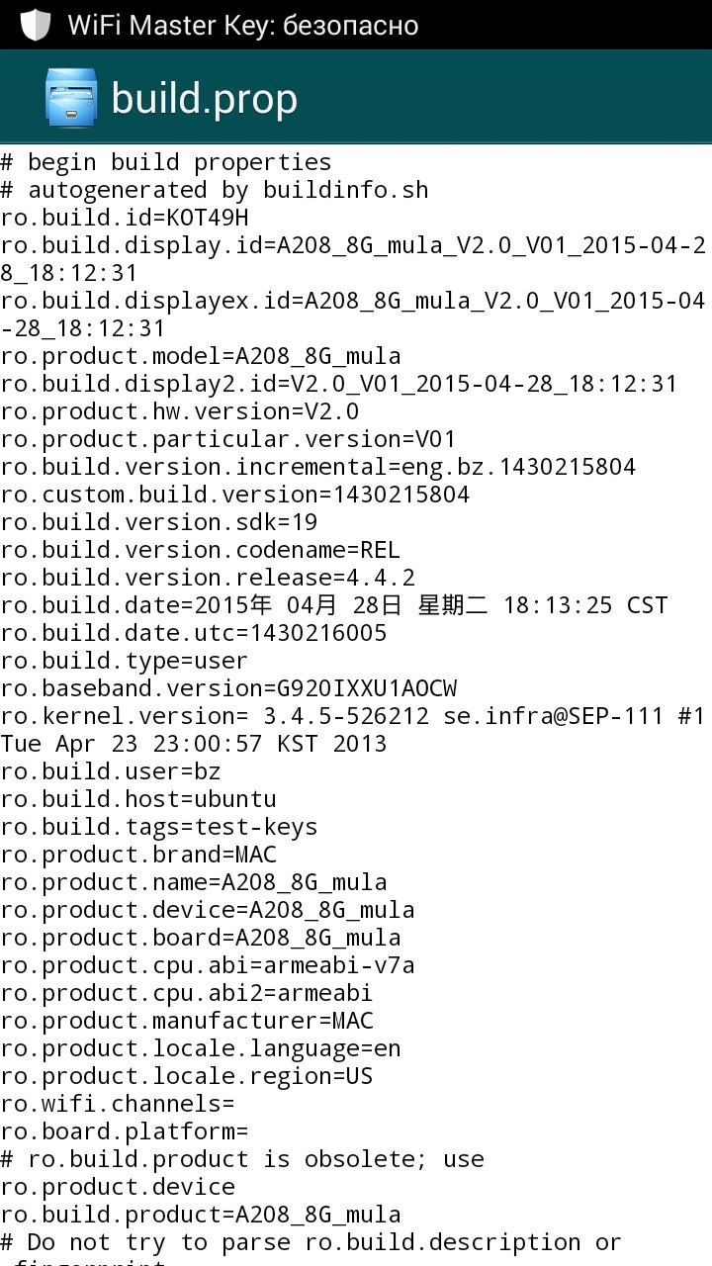712x1266 pixels.
Task: Click the ro.build.version.release=4.4.2 line
Action: (x=208, y=577)
